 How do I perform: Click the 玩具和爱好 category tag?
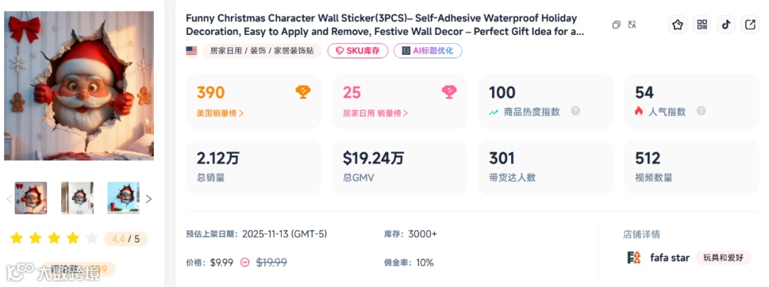click(723, 258)
